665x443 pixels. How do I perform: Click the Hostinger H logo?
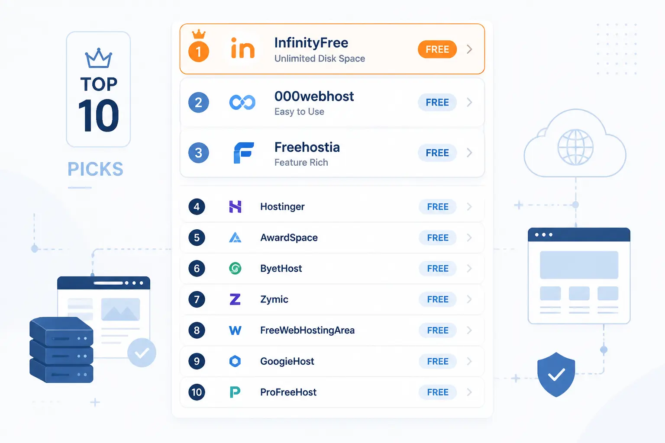[x=235, y=207]
